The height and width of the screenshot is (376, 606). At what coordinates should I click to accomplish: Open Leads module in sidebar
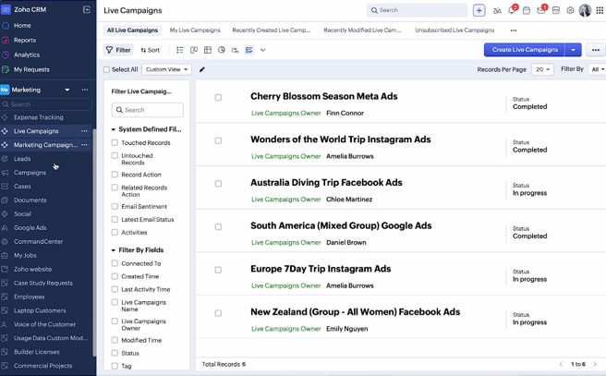click(22, 159)
